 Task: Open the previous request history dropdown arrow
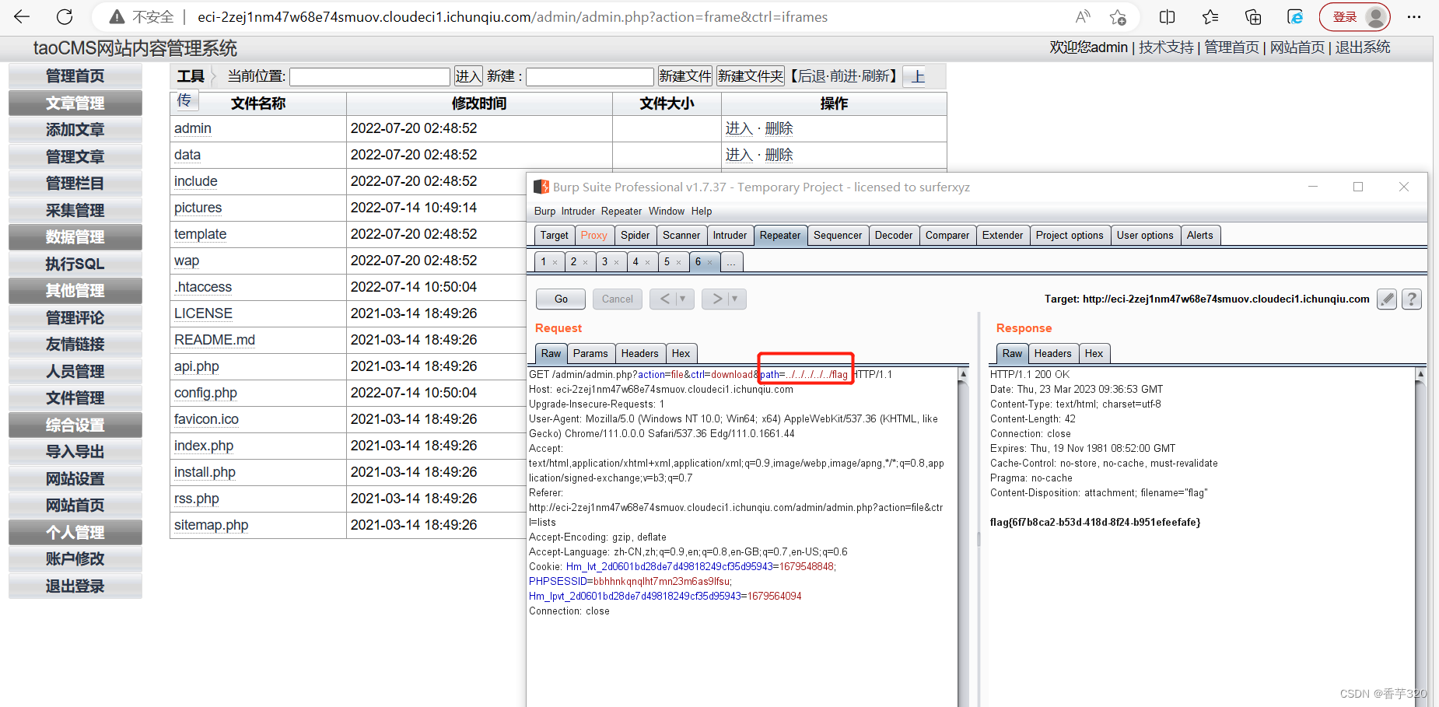[x=683, y=299]
